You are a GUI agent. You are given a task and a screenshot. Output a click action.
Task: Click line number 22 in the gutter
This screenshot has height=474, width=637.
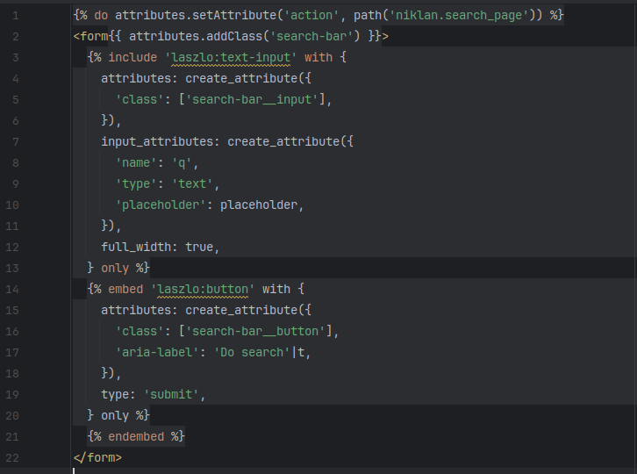12,457
